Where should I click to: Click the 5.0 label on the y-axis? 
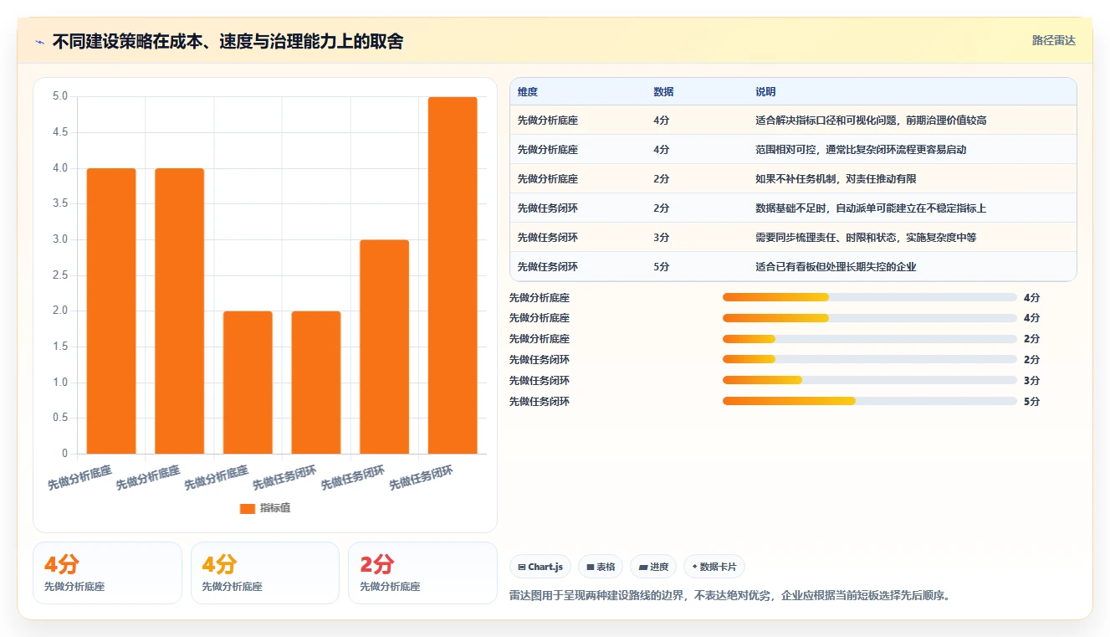[60, 96]
